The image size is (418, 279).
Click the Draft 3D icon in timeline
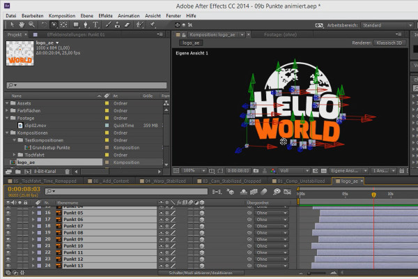(x=231, y=192)
